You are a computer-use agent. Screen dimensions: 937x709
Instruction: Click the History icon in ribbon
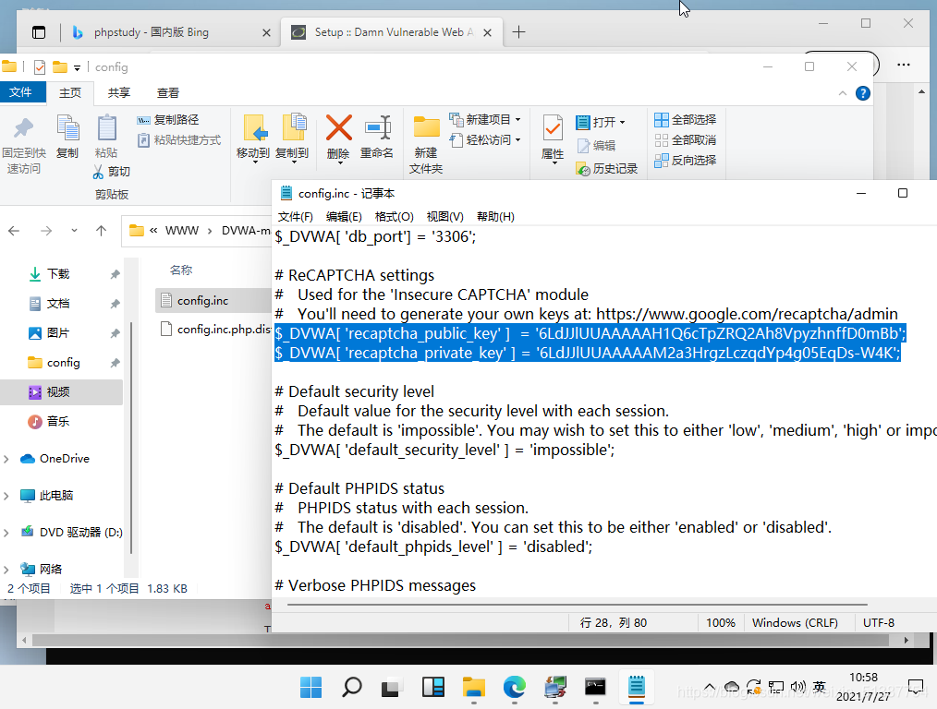click(x=583, y=169)
